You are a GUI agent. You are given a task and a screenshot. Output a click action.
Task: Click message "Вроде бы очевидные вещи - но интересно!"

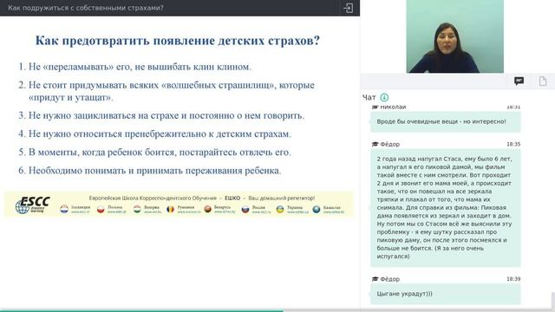tap(445, 121)
